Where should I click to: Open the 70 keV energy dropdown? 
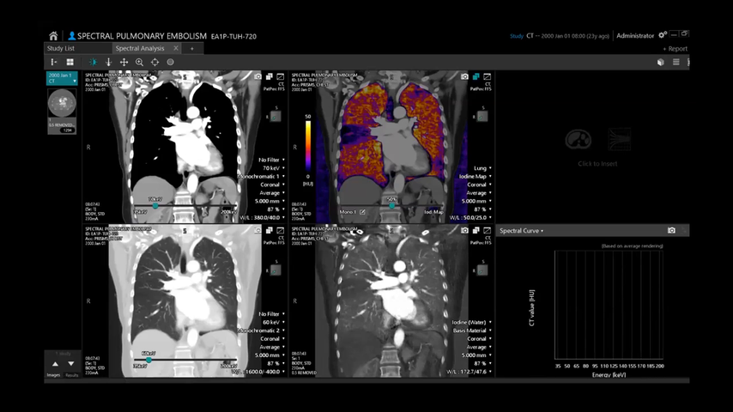274,168
